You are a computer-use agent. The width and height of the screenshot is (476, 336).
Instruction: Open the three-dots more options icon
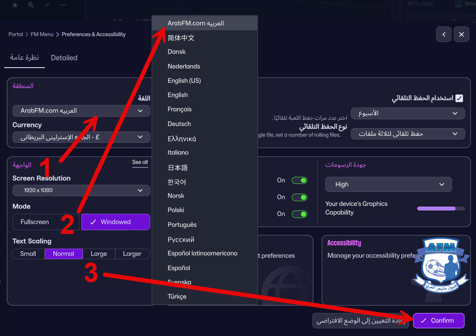pyautogui.click(x=63, y=5)
